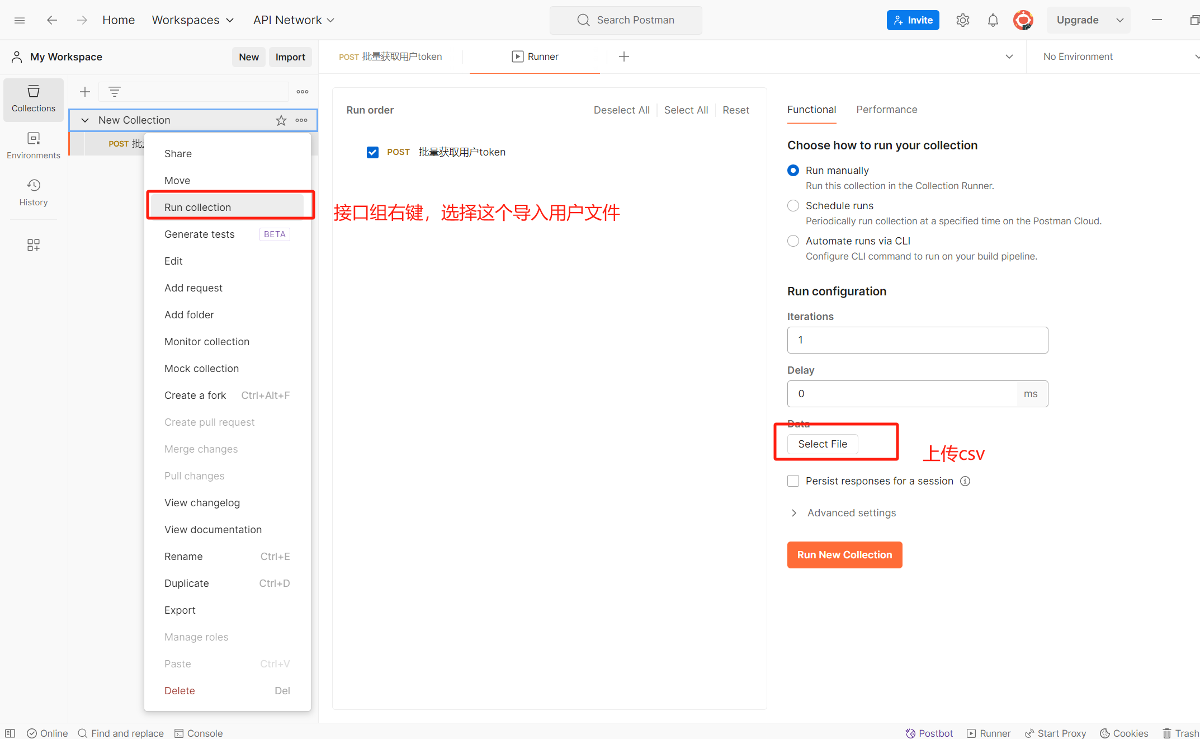Open Trash in the status bar
The width and height of the screenshot is (1200, 739).
(1180, 733)
